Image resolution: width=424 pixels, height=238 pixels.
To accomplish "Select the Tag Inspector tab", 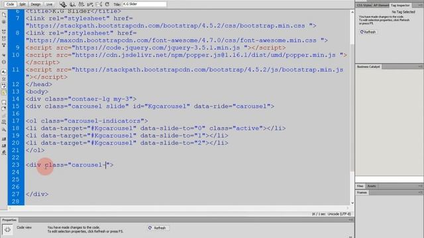I will (x=400, y=5).
